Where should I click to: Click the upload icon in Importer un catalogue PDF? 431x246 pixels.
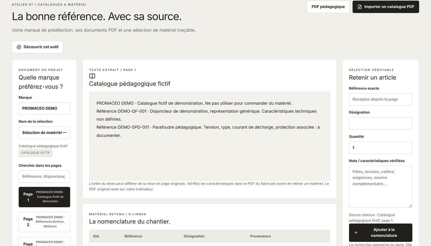[360, 7]
